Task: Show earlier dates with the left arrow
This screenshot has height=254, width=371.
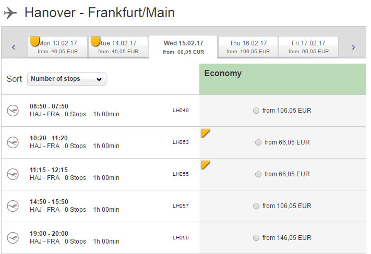Action: tap(14, 47)
